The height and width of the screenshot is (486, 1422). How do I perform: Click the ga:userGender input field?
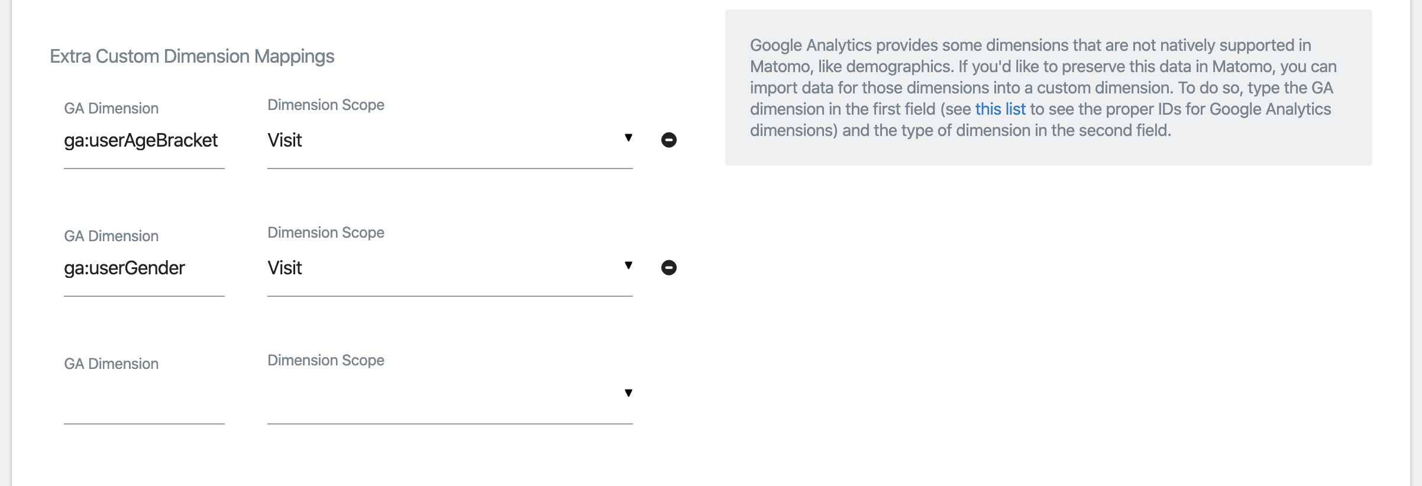pyautogui.click(x=144, y=268)
